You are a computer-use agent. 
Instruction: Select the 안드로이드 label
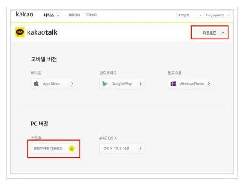[108, 73]
